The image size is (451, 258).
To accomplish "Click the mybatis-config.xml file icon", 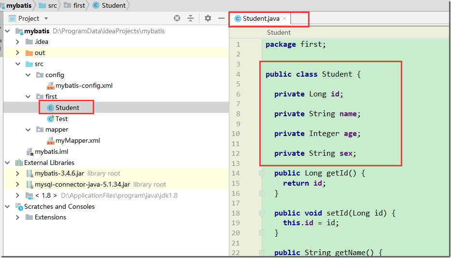I will (50, 86).
